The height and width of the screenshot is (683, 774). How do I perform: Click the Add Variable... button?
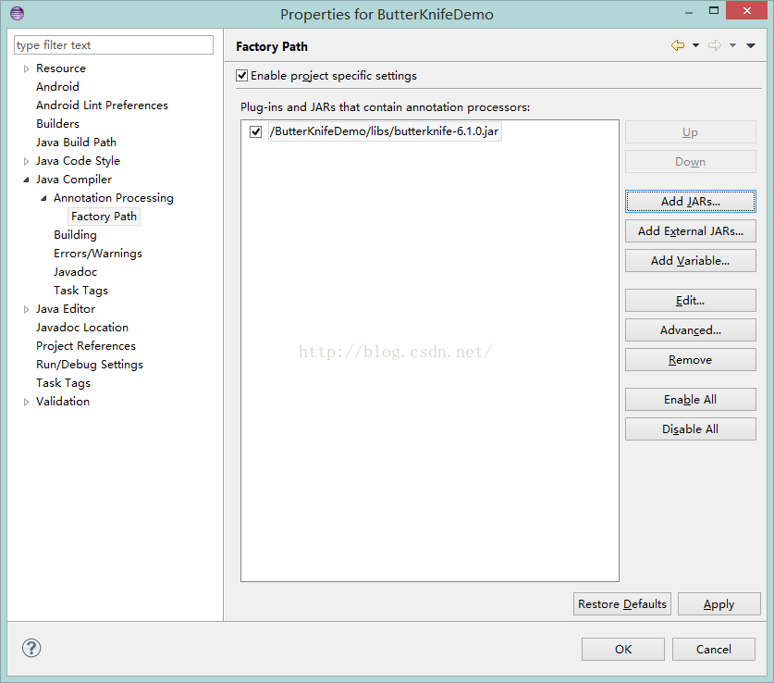tap(691, 261)
